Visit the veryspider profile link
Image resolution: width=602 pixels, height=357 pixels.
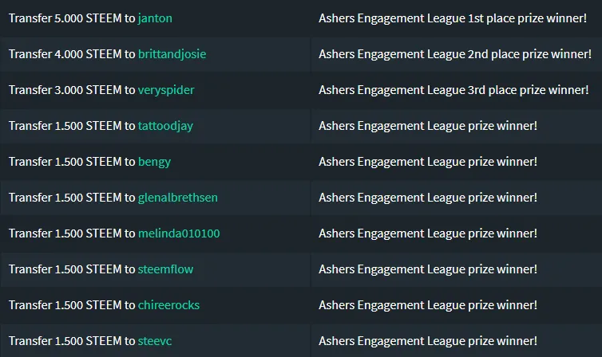point(166,90)
